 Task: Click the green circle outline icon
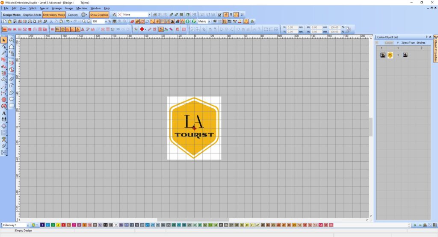click(188, 21)
